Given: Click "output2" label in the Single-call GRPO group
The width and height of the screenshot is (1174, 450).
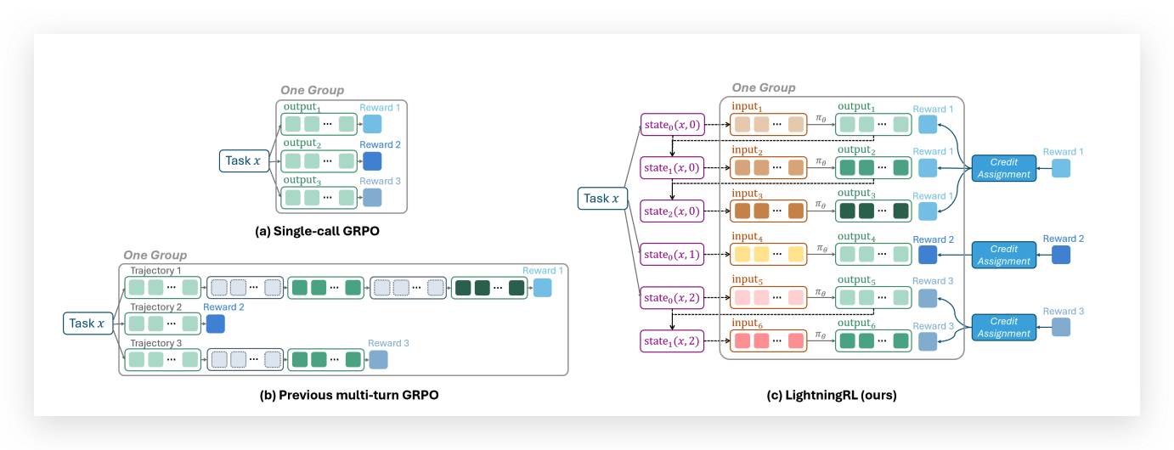Looking at the screenshot, I should click(302, 143).
